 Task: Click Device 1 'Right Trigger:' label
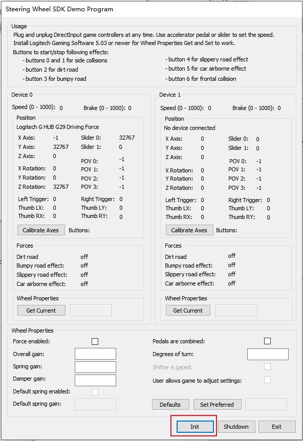[245, 200]
